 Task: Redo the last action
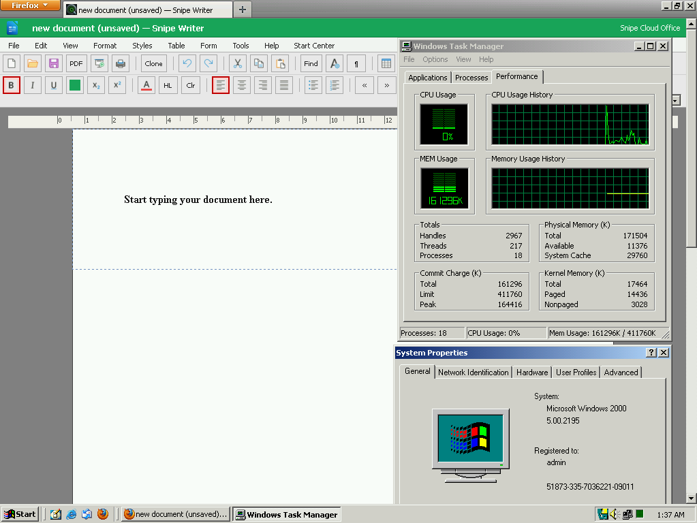point(208,63)
